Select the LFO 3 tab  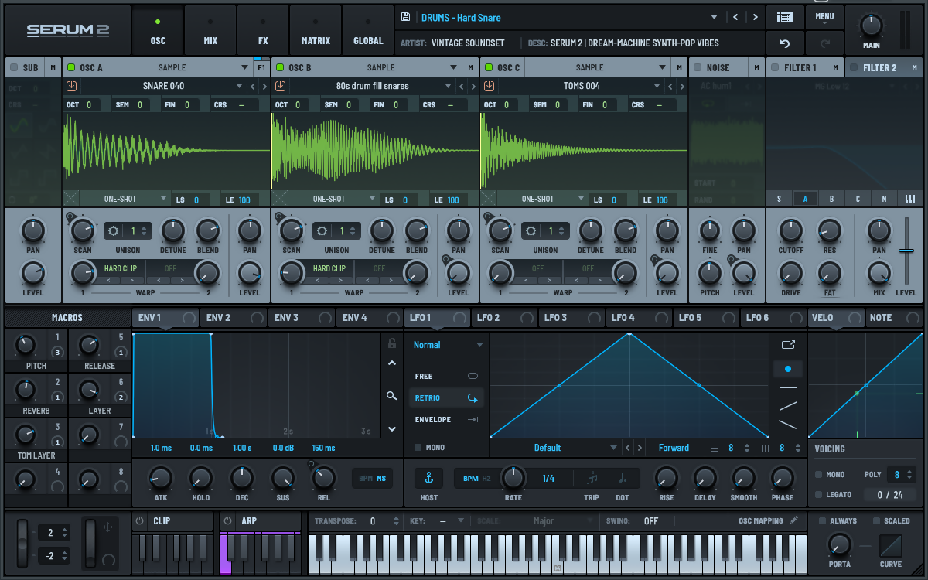571,317
